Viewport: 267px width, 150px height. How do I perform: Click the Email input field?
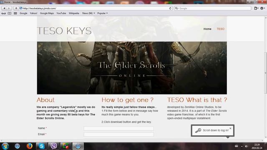[118, 135]
